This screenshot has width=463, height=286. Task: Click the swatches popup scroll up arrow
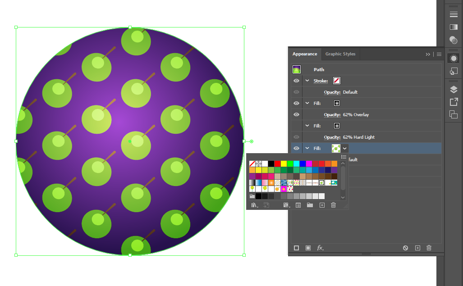(x=343, y=163)
